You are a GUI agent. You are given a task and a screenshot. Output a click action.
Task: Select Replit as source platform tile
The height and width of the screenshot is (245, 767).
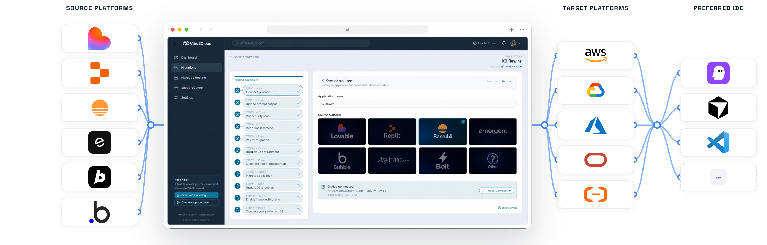[392, 132]
